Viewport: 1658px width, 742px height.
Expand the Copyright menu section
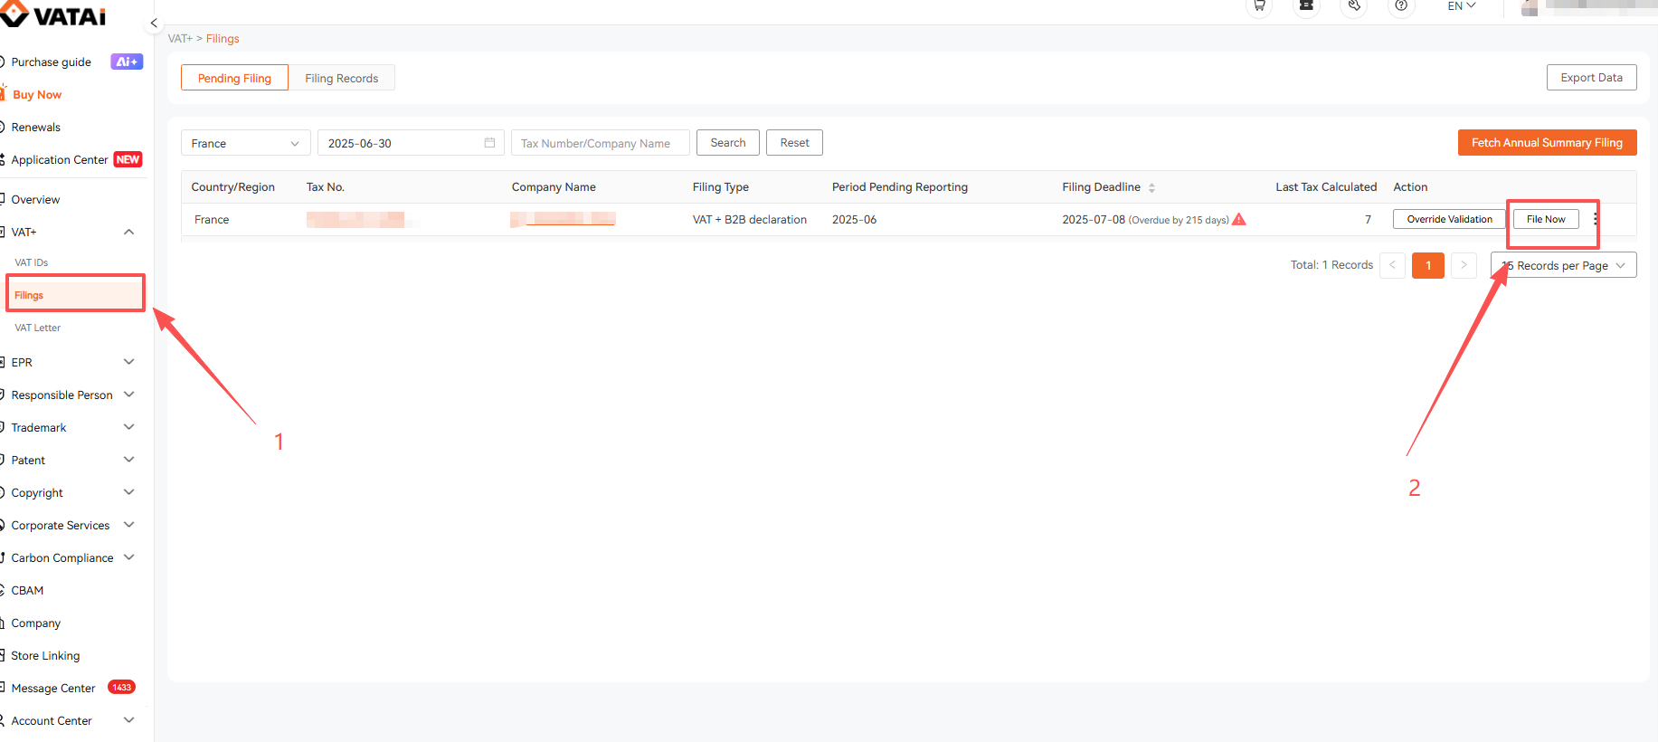click(x=128, y=492)
